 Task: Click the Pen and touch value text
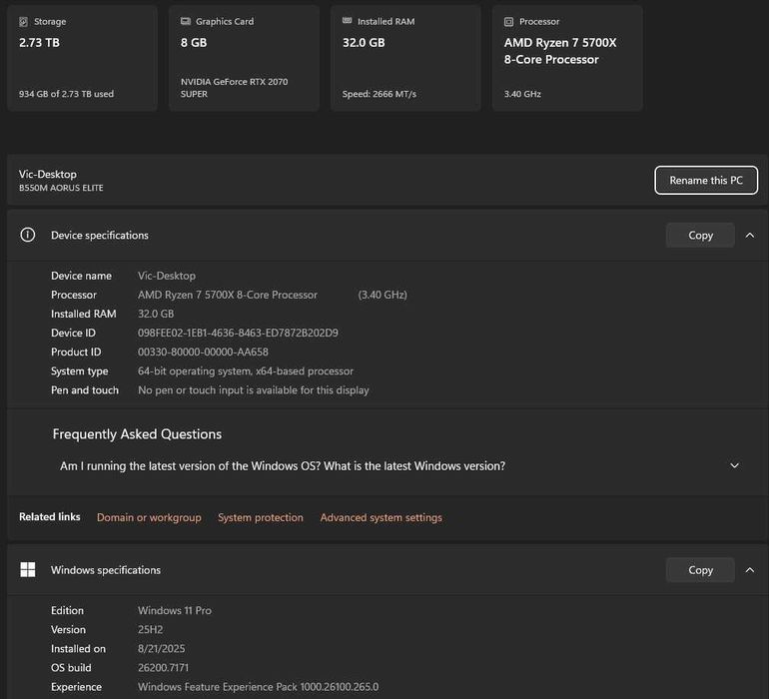(253, 390)
